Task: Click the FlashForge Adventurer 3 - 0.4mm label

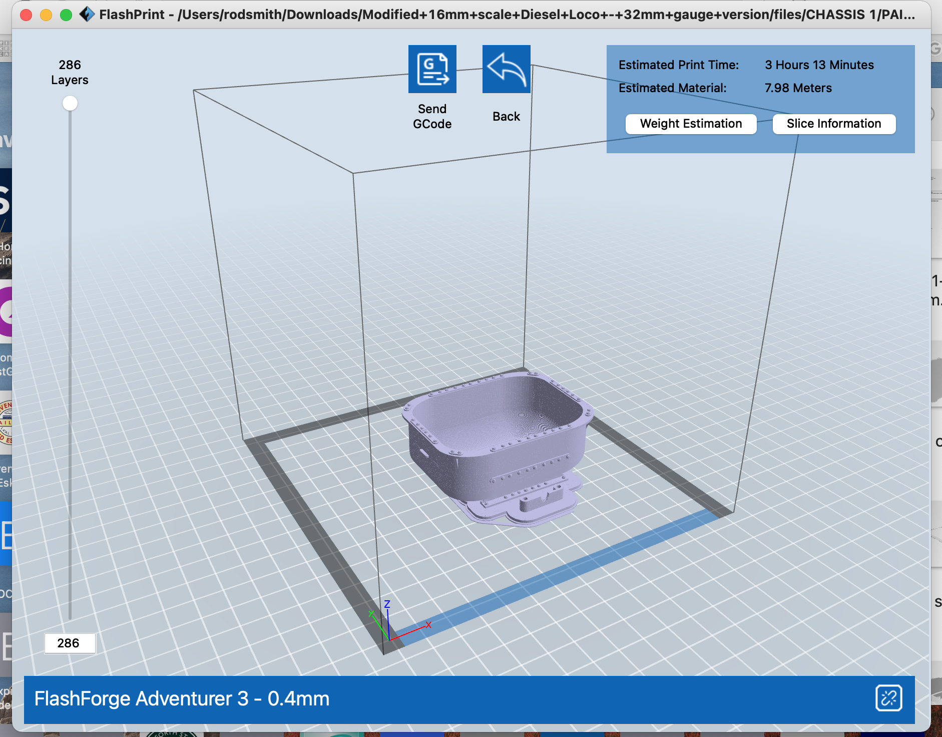Action: [182, 698]
